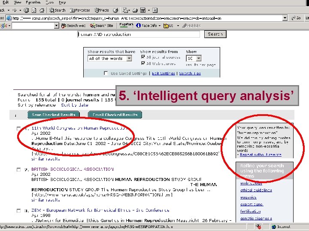
Task: Refine search with 'eugenics' term
Action: tap(248, 197)
